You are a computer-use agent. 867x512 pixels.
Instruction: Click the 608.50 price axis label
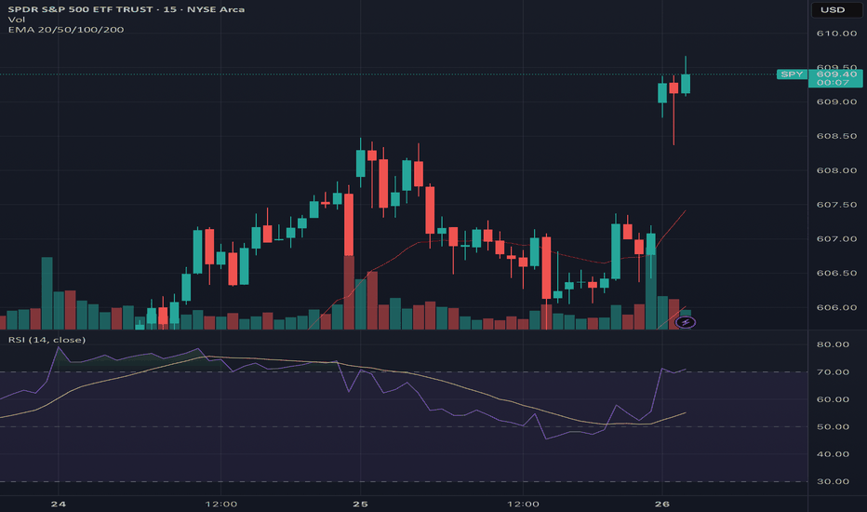point(836,136)
